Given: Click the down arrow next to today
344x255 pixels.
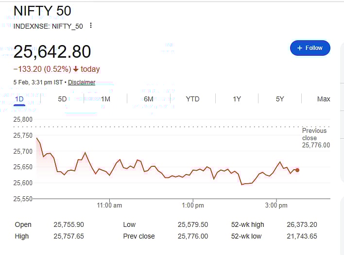Looking at the screenshot, I should (76, 69).
